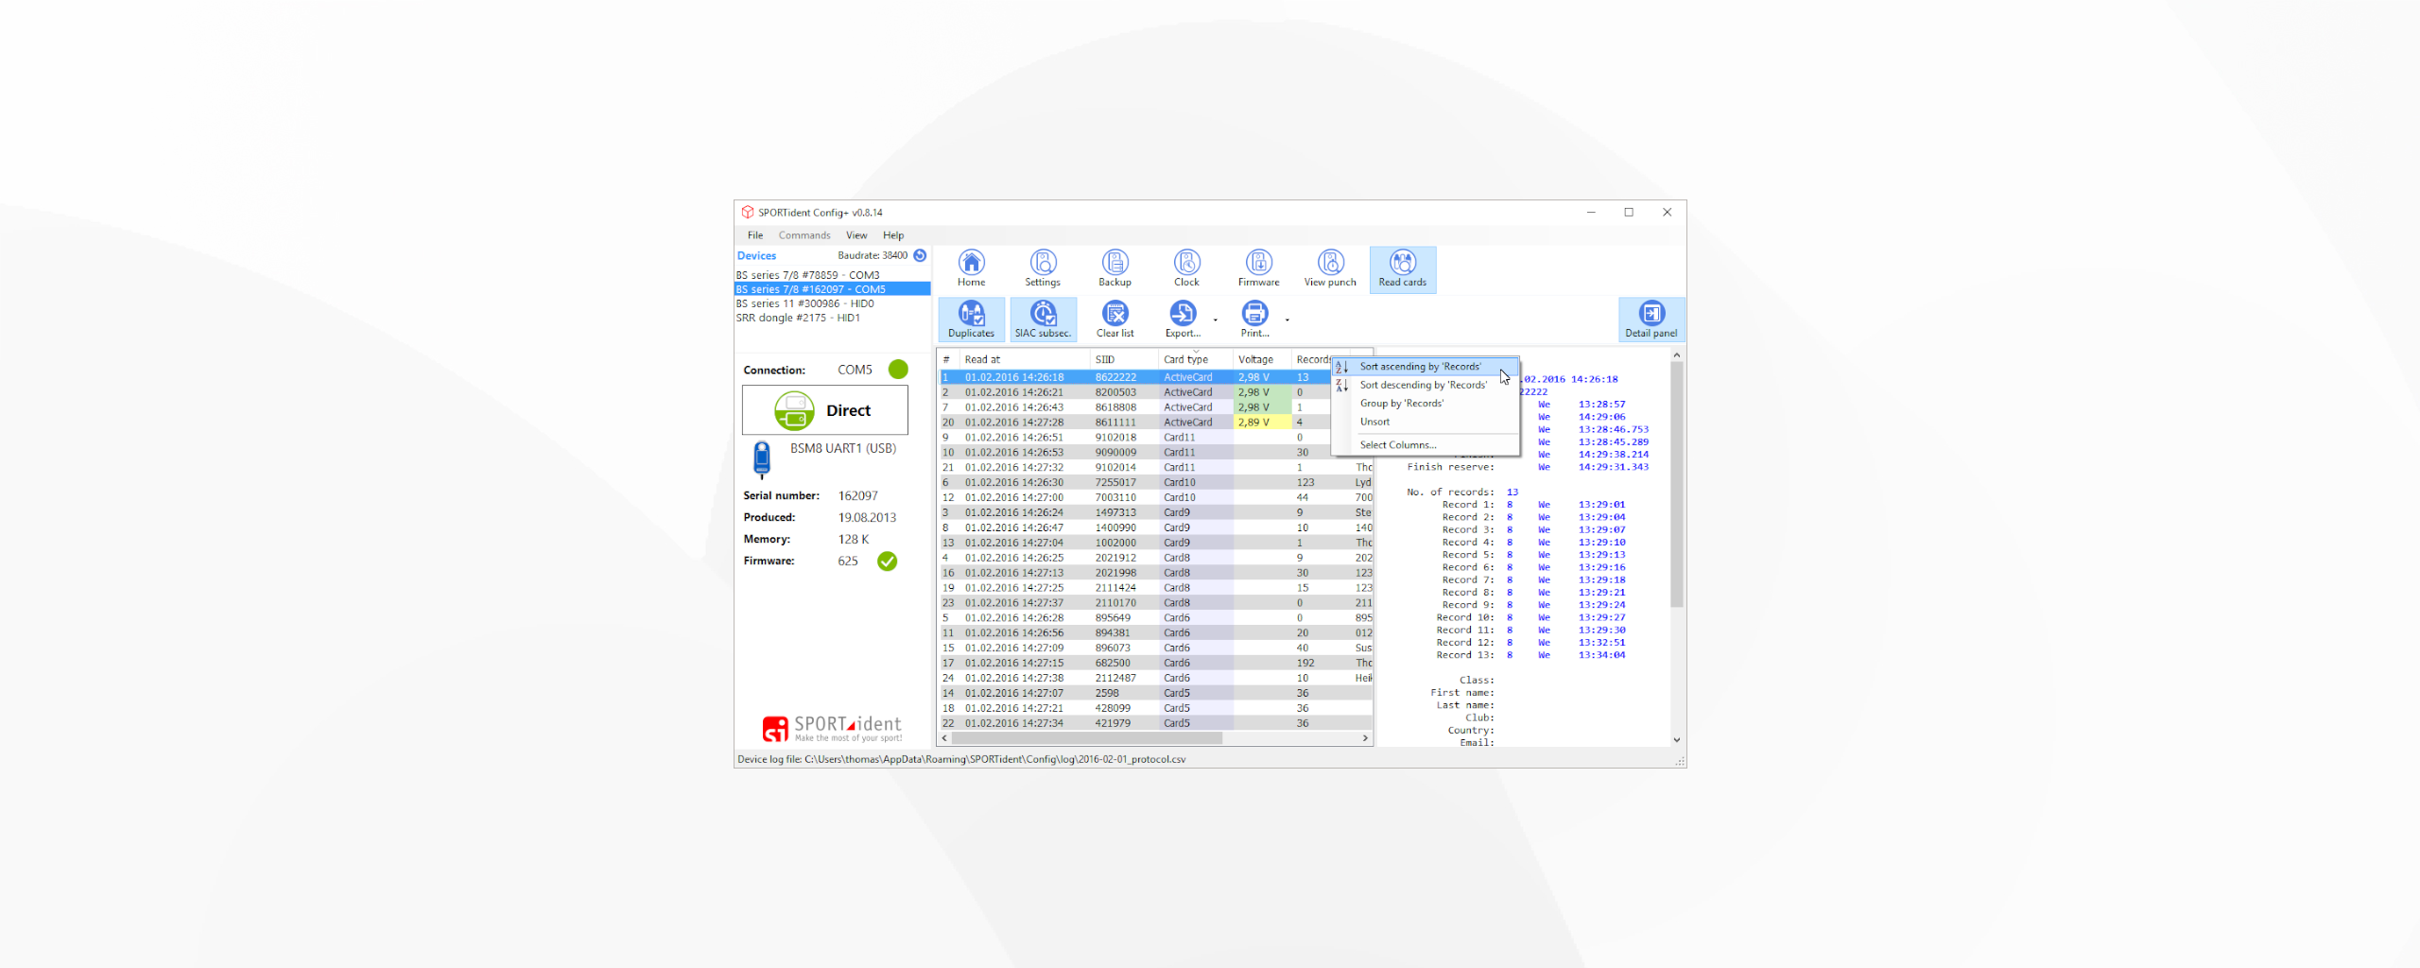Click the blue BSM8 station icon
Screen dimensions: 2420x968
(762, 459)
